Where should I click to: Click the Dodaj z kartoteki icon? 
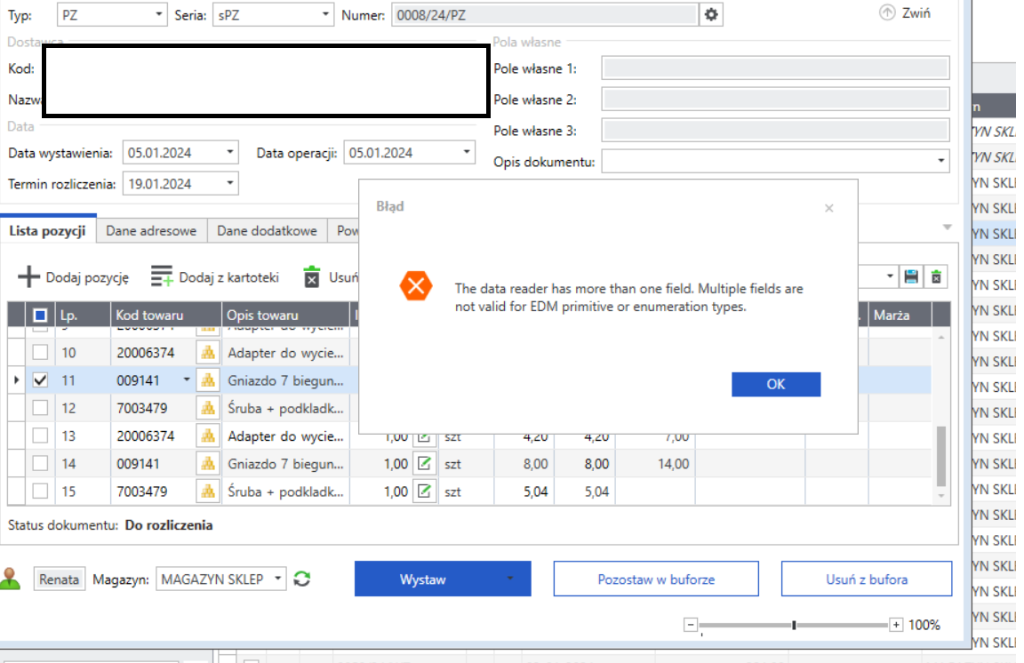(162, 277)
